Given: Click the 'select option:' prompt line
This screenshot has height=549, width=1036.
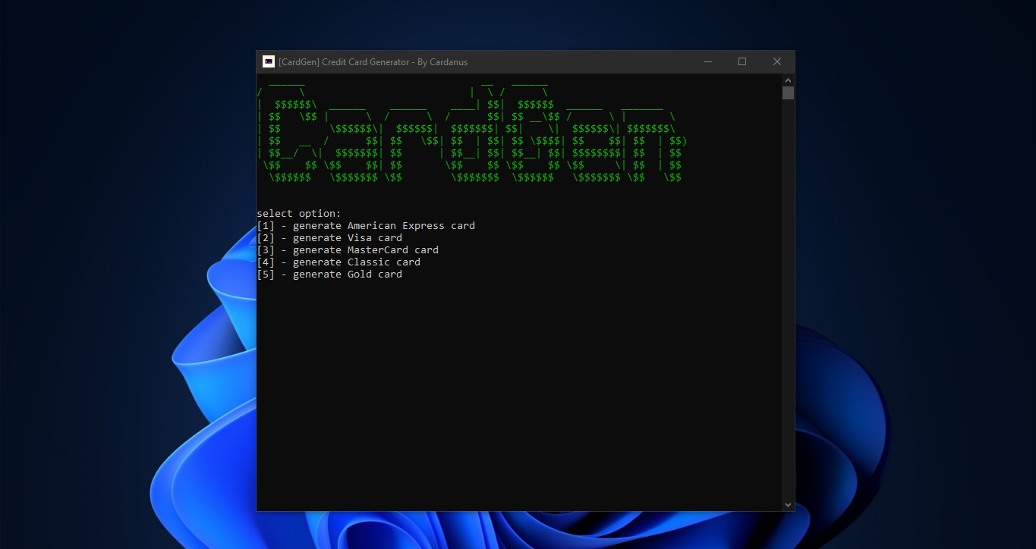Looking at the screenshot, I should (x=298, y=213).
